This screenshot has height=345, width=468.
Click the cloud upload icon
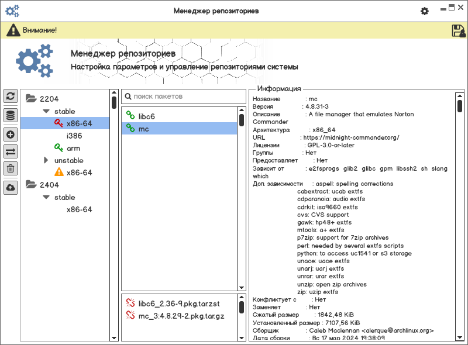click(11, 188)
